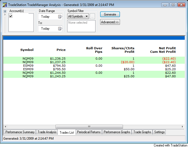Select NQM09 row priced $1,236.25
188x147 pixels.
(x=94, y=59)
